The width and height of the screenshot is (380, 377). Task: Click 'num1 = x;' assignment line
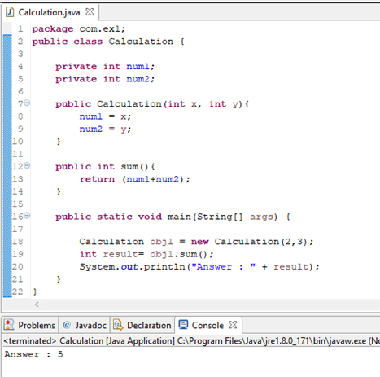(x=105, y=116)
